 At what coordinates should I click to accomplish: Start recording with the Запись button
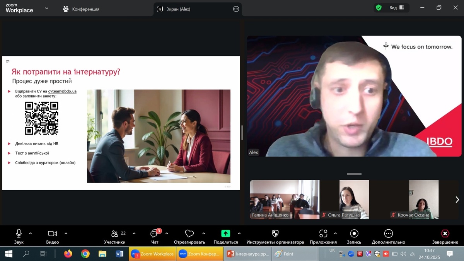click(x=354, y=234)
